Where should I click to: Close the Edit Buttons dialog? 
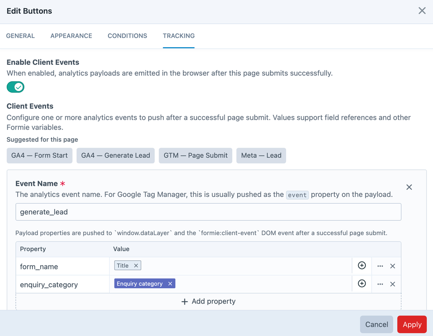pos(422,11)
